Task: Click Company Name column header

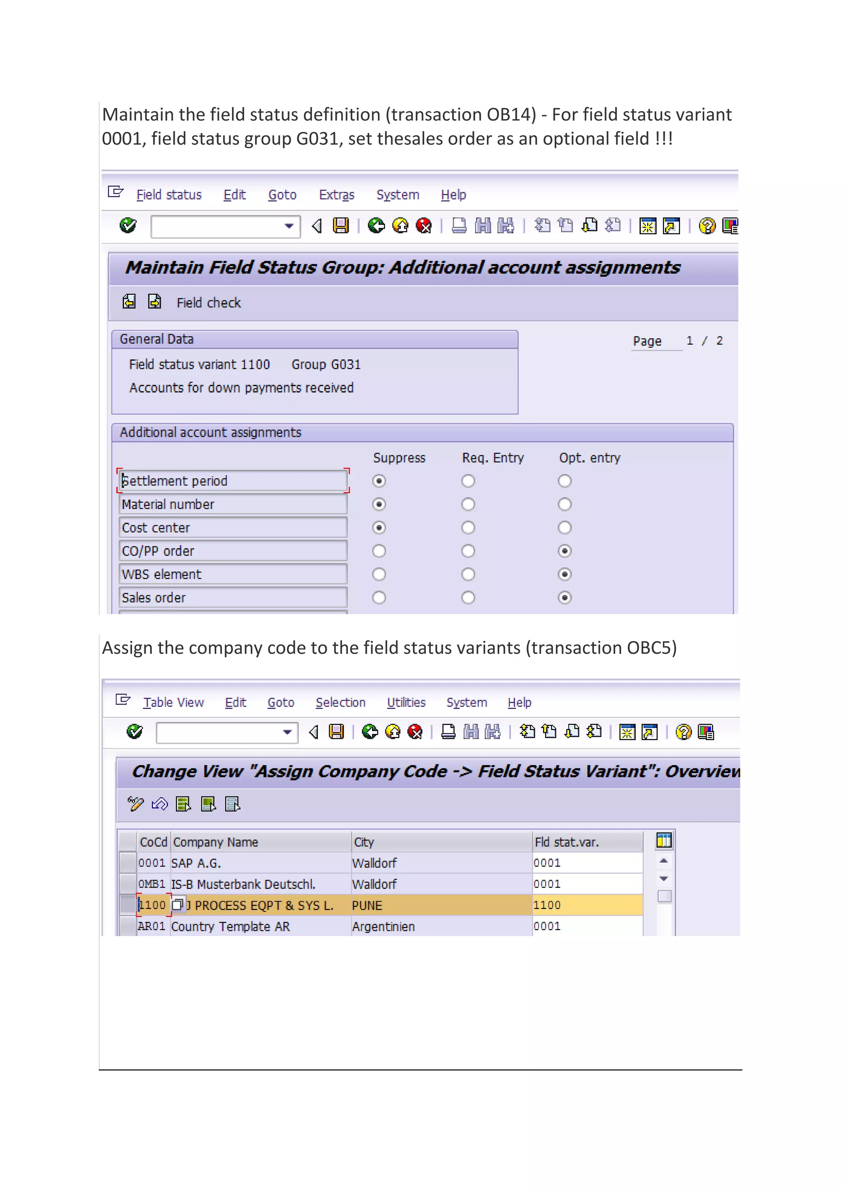Action: [x=261, y=842]
